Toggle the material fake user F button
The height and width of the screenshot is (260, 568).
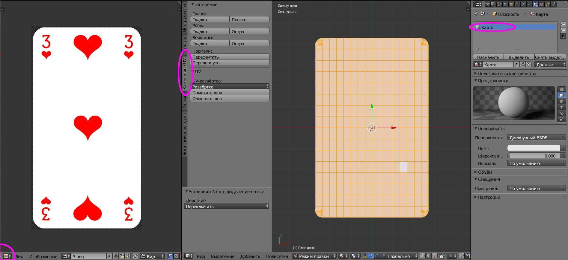516,65
